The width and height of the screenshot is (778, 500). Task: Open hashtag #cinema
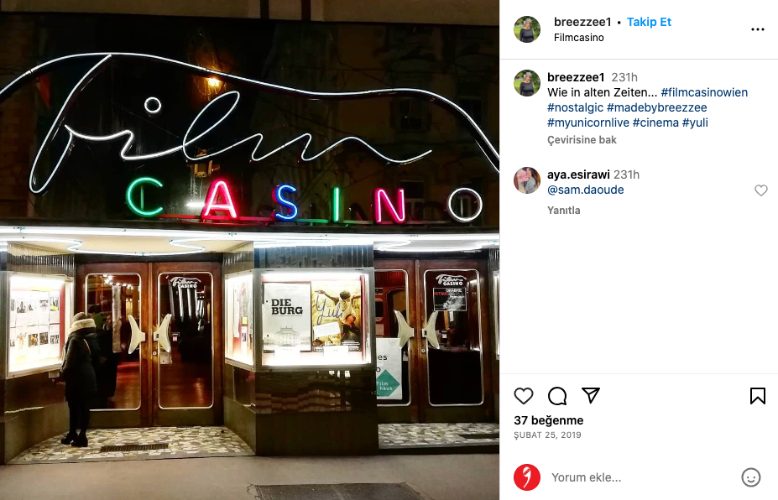click(655, 122)
